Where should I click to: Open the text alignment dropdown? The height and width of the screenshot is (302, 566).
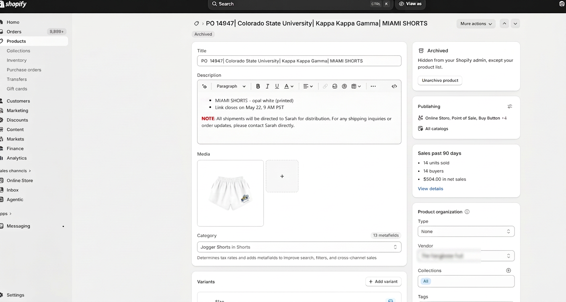(308, 86)
